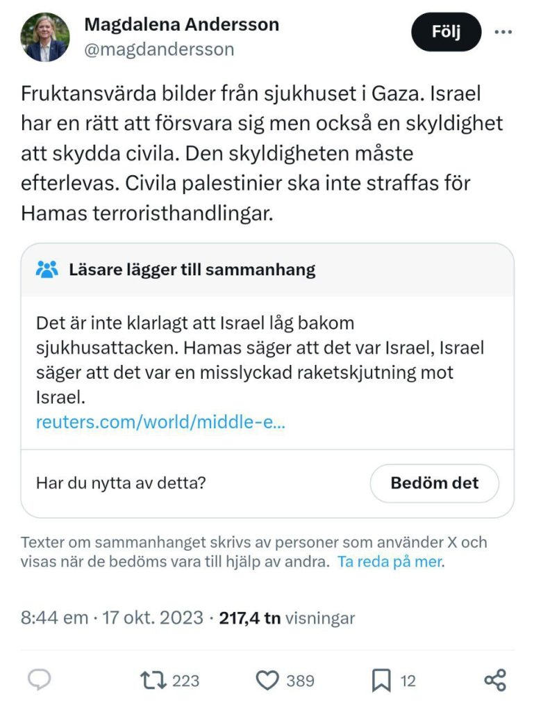The height and width of the screenshot is (712, 534).
Task: Click the @magdandersson handle
Action: (x=159, y=49)
